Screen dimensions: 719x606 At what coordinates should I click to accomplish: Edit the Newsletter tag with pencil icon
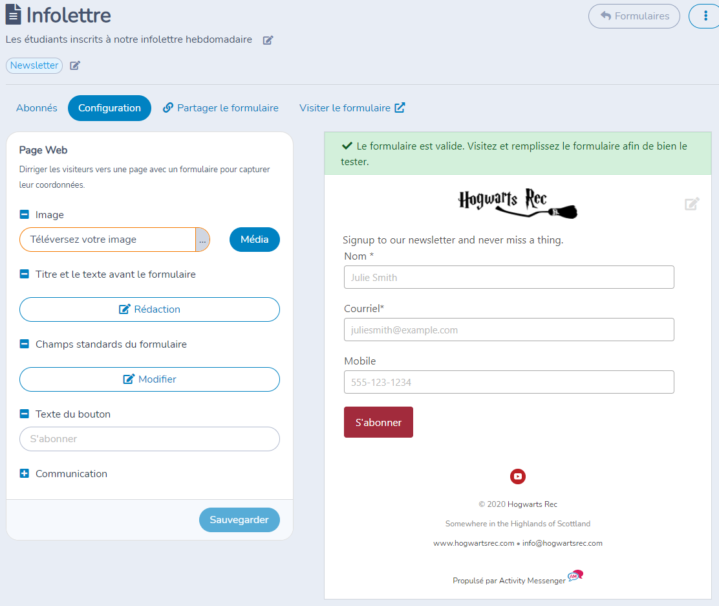tap(75, 65)
